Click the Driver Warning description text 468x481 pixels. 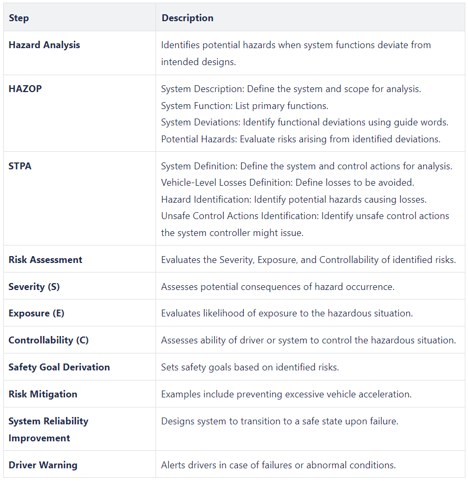point(278,465)
